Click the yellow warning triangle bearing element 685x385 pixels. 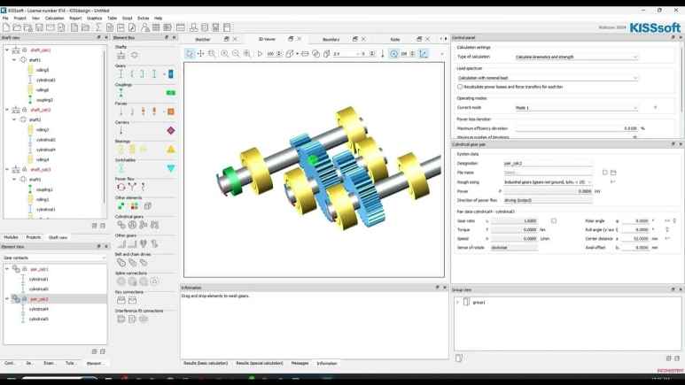[x=171, y=149]
